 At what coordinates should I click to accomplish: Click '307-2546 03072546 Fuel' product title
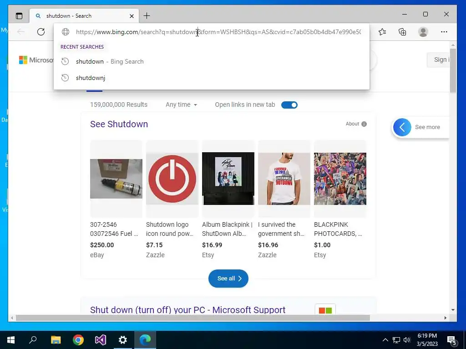(114, 229)
